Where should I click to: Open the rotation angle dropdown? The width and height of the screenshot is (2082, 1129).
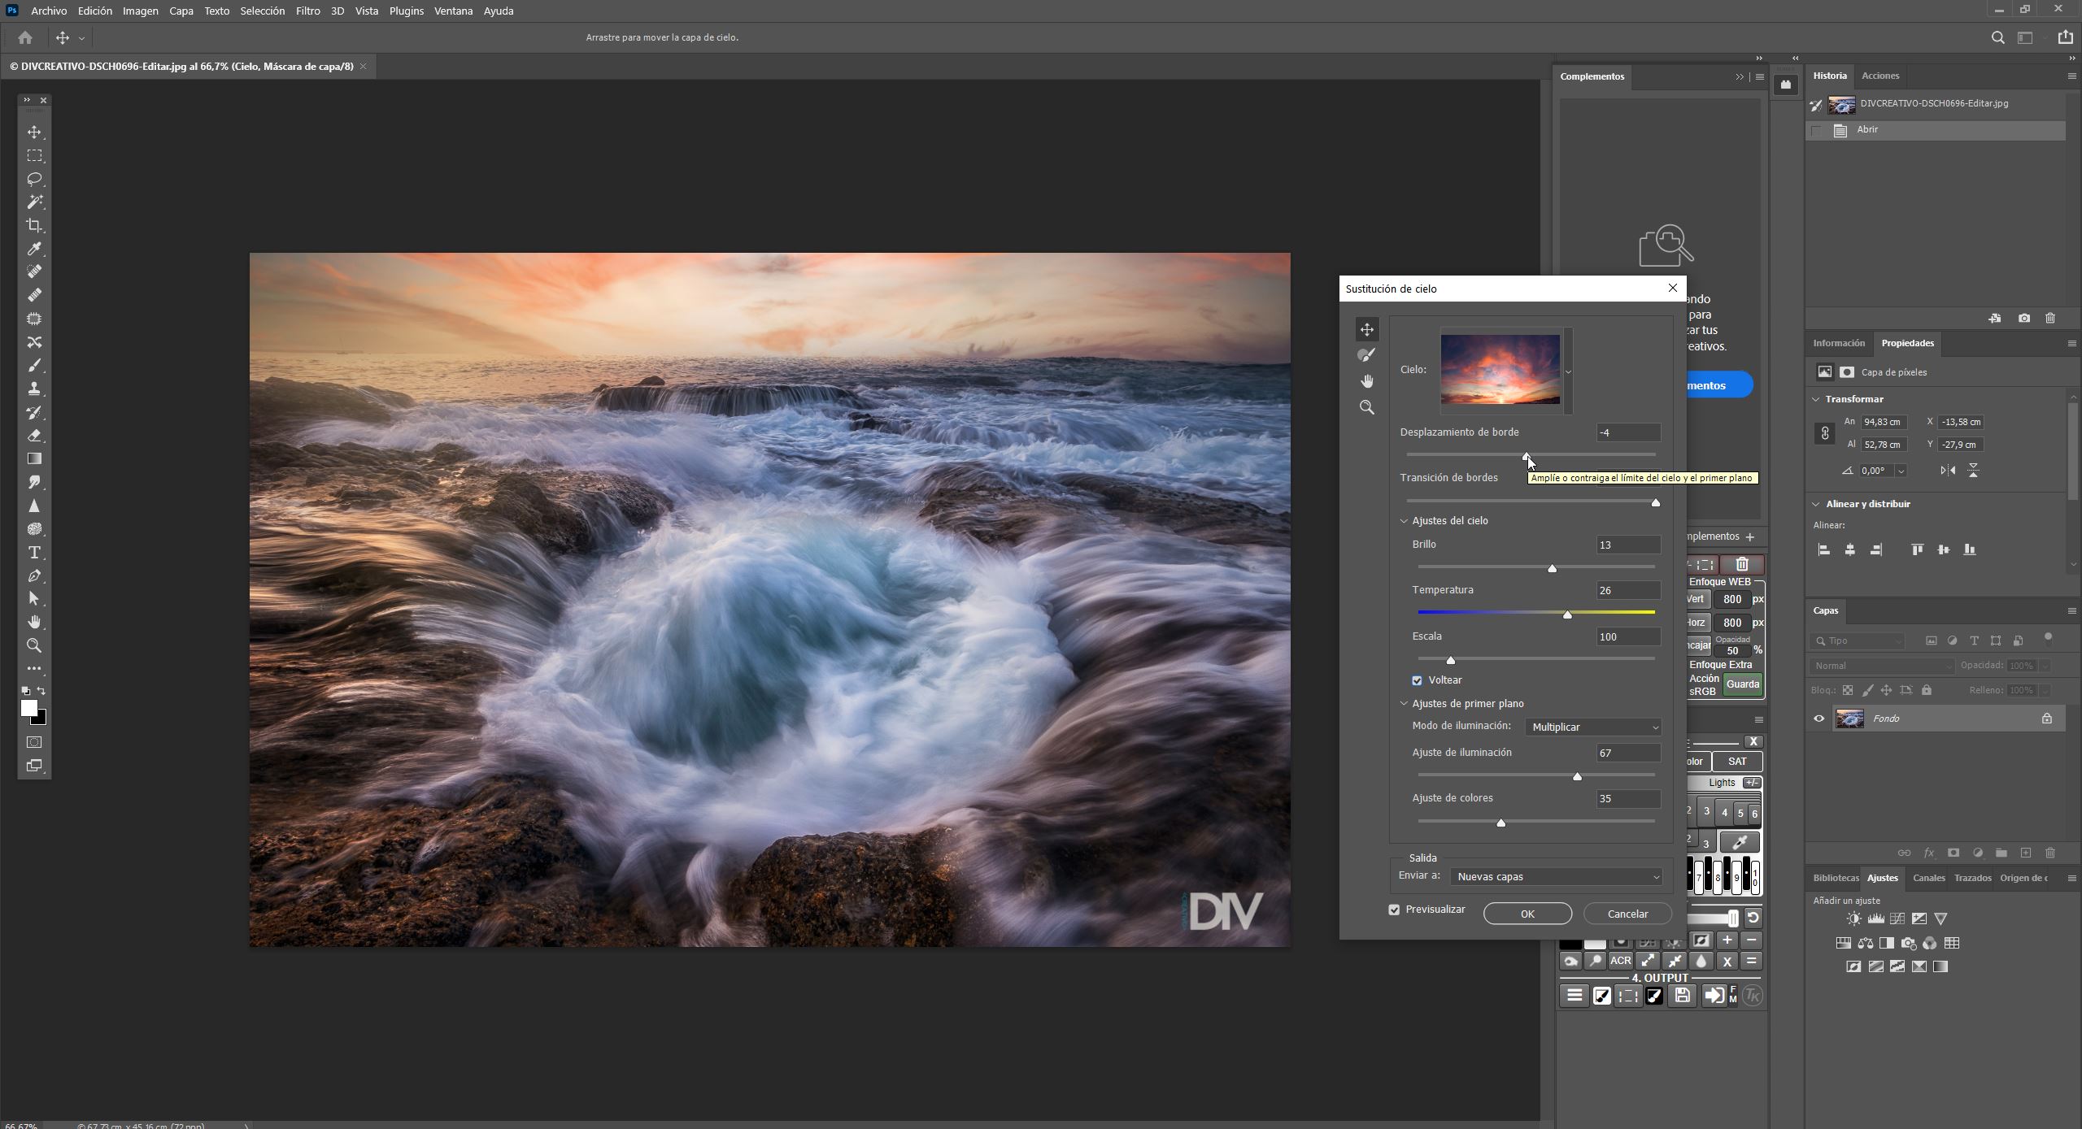point(1901,471)
